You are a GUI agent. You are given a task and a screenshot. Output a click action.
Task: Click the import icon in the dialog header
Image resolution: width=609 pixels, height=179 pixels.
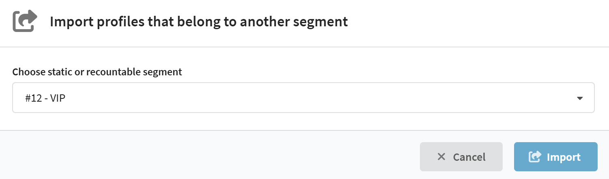pyautogui.click(x=25, y=21)
